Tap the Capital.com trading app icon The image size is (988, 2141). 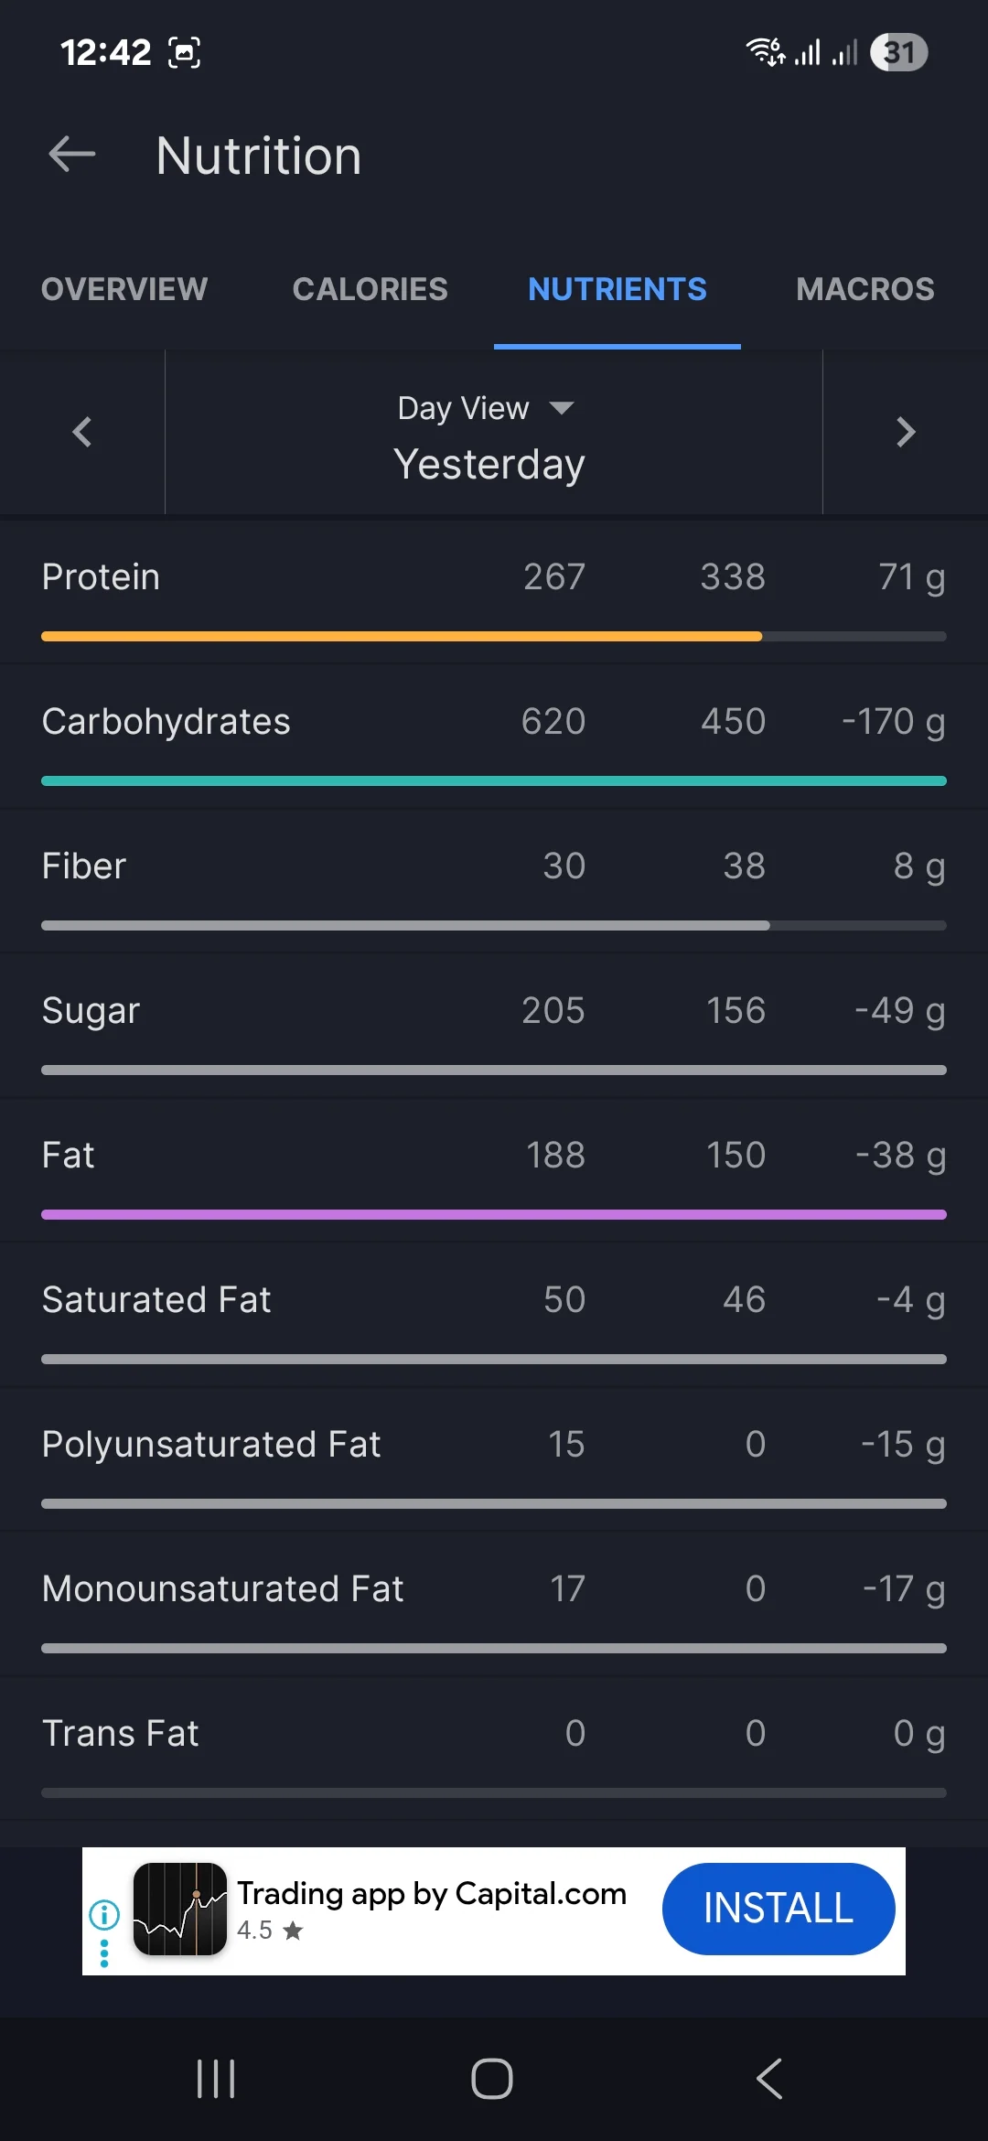pos(180,1910)
